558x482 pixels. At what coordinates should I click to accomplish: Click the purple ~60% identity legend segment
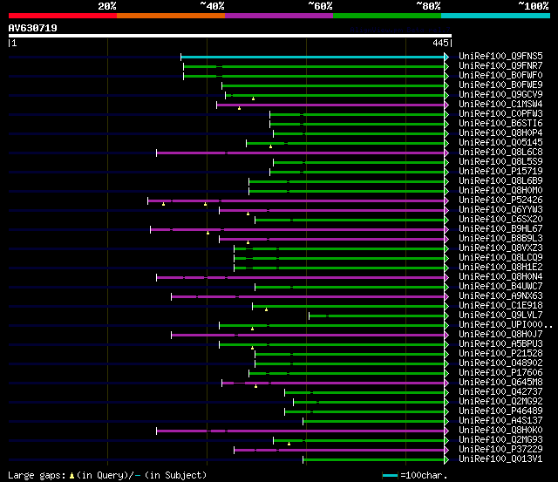(279, 16)
